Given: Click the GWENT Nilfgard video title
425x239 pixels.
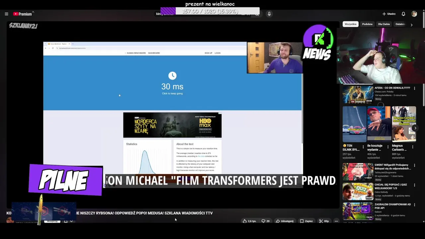Looking at the screenshot, I should pos(393,167).
